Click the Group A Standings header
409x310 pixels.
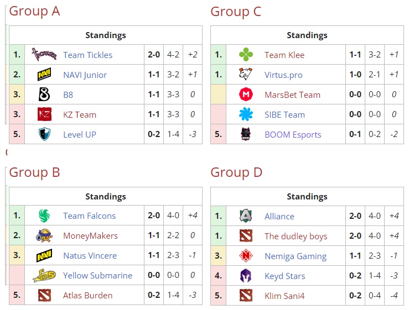tap(106, 35)
